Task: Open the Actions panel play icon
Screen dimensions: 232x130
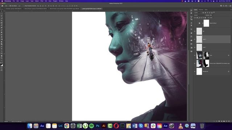Action: [x=191, y=13]
